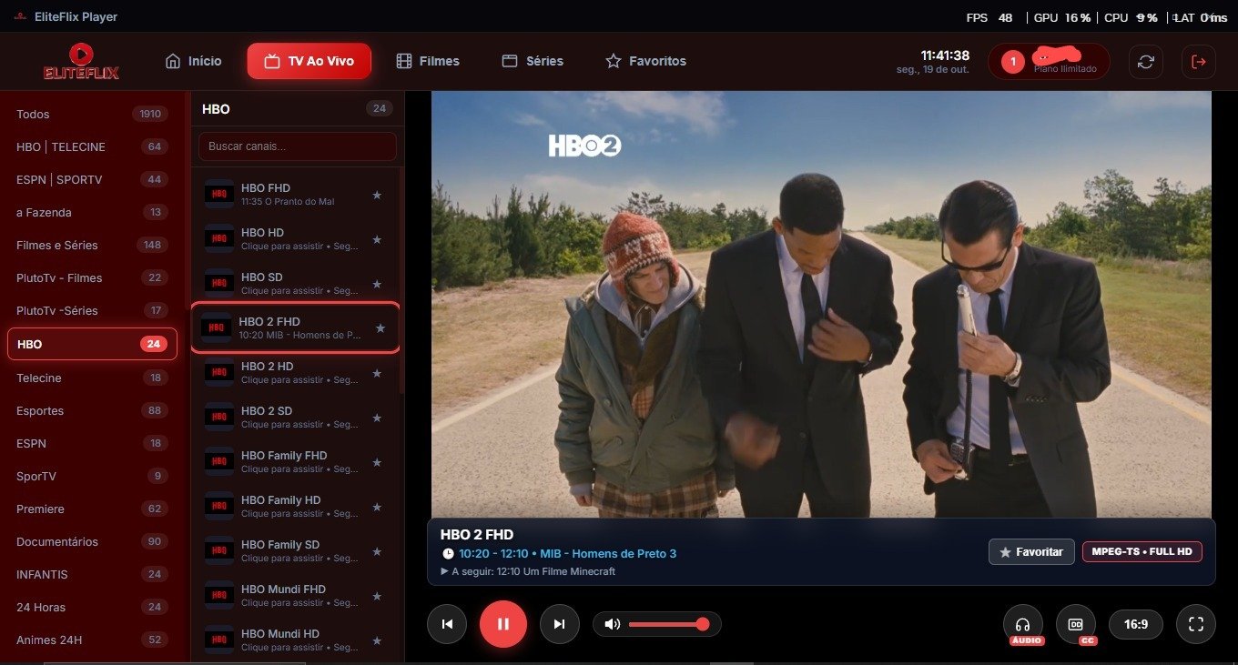Click the Favoritar button
This screenshot has width=1238, height=665.
point(1031,552)
